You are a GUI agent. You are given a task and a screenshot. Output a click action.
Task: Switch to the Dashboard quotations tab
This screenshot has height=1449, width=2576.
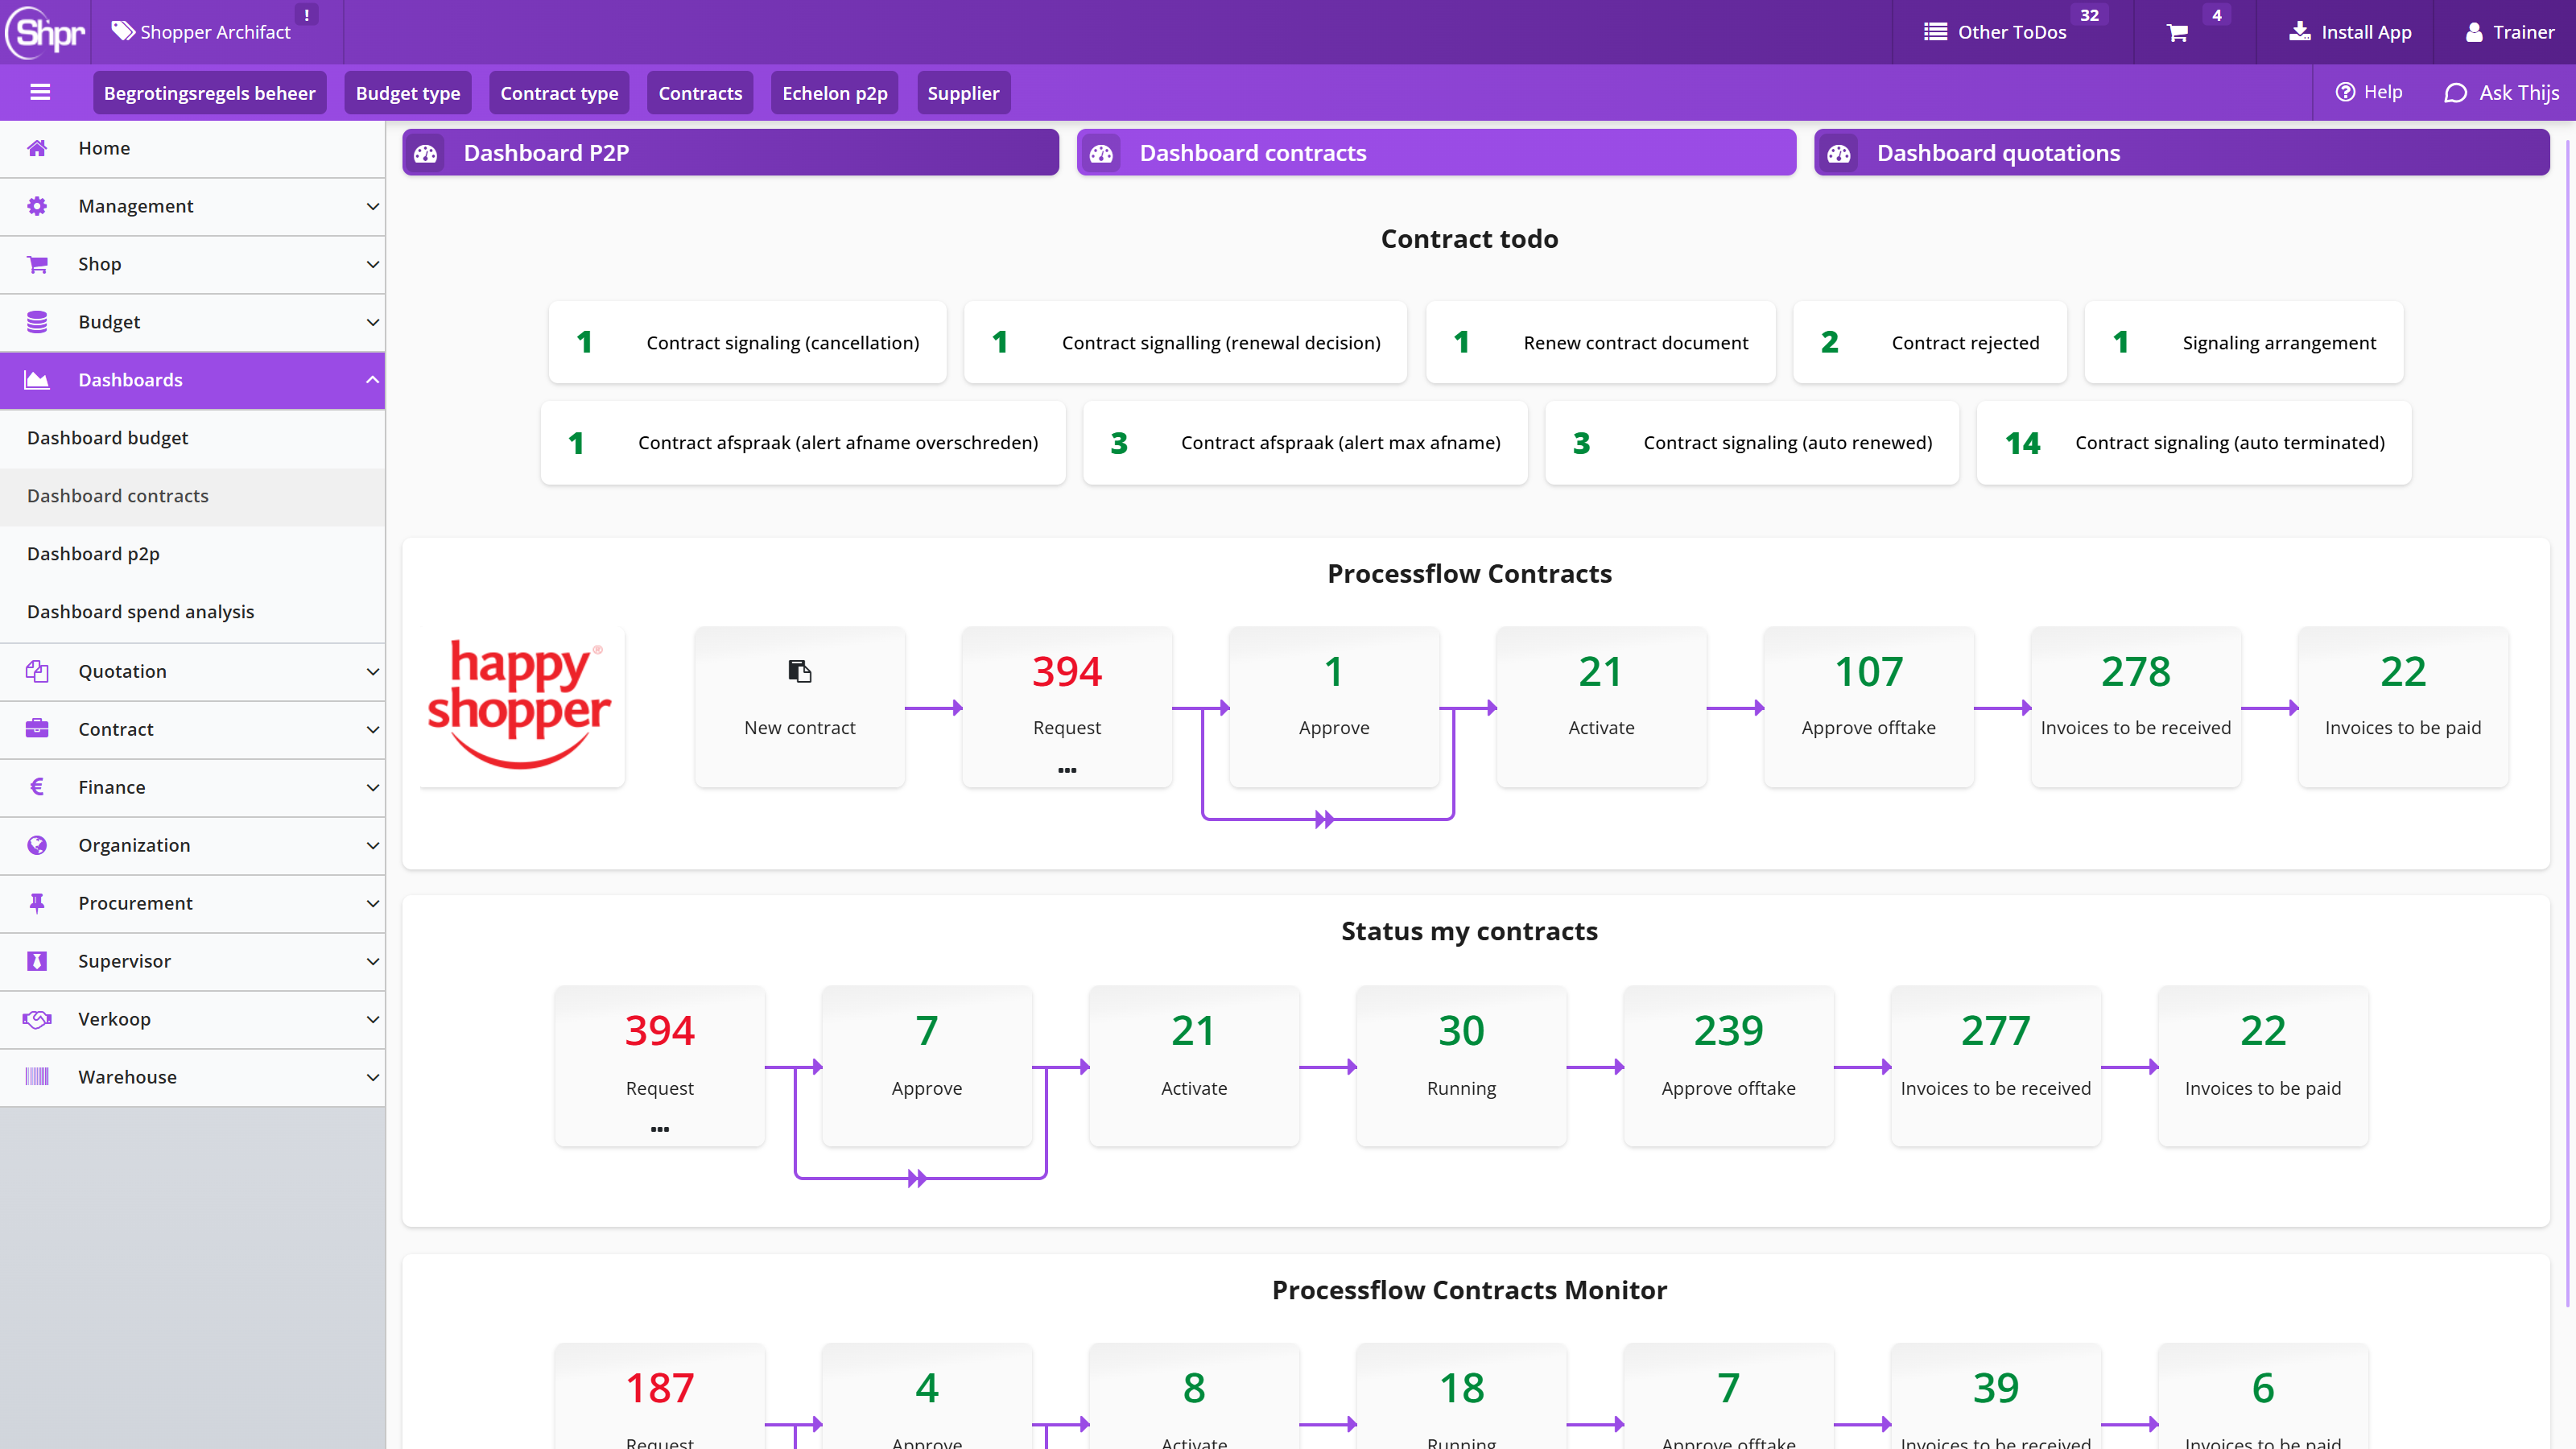pyautogui.click(x=2181, y=152)
